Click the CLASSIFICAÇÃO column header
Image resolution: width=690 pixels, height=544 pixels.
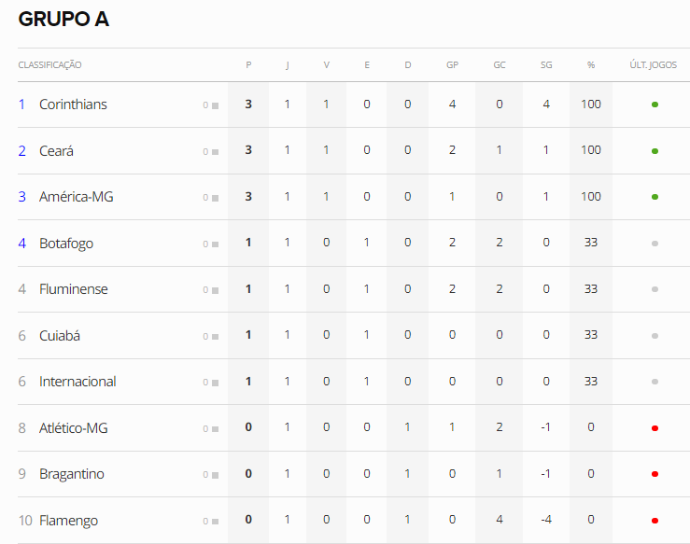pyautogui.click(x=49, y=65)
